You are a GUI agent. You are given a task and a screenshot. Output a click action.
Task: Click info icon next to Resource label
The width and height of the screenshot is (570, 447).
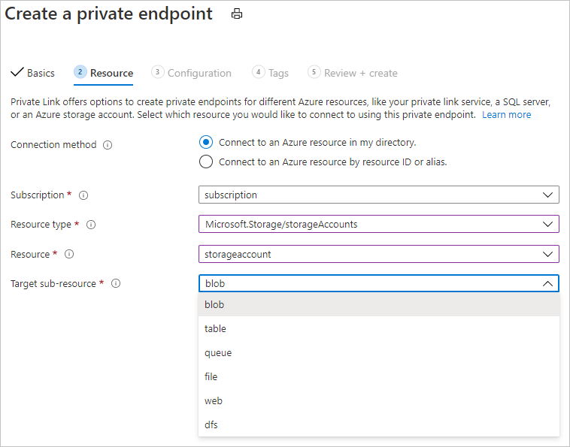tap(69, 255)
